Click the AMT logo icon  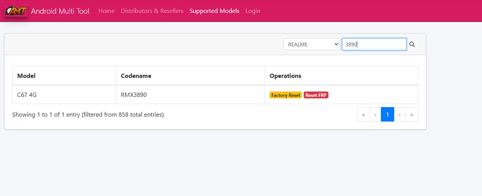pos(16,11)
